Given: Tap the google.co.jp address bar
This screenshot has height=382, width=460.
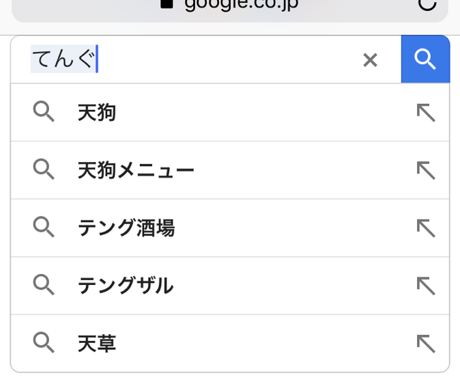Looking at the screenshot, I should pyautogui.click(x=232, y=5).
